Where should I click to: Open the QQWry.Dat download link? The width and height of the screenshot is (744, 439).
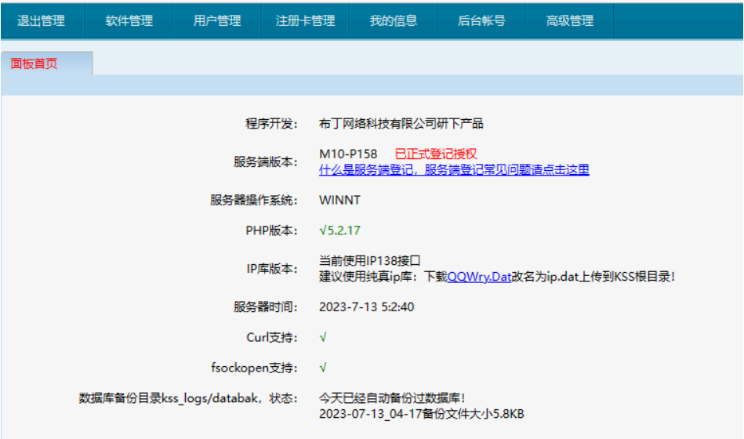click(x=479, y=277)
